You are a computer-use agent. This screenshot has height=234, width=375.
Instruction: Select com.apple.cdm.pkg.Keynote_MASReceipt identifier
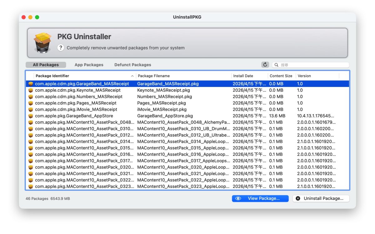coord(78,90)
